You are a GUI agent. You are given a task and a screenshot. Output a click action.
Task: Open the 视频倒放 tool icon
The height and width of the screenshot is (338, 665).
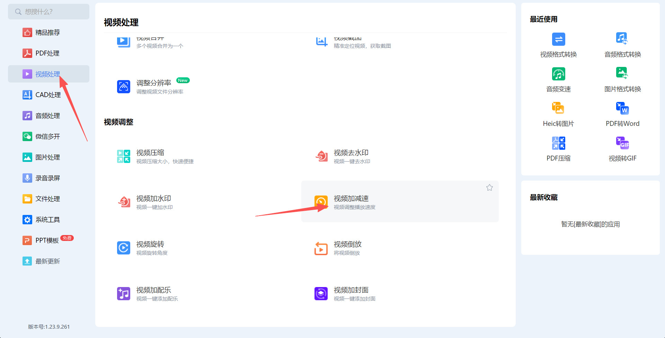coord(321,248)
